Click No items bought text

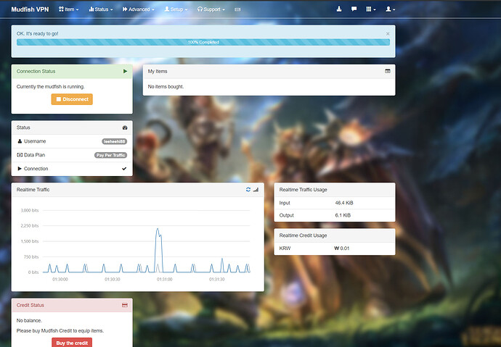pos(166,87)
